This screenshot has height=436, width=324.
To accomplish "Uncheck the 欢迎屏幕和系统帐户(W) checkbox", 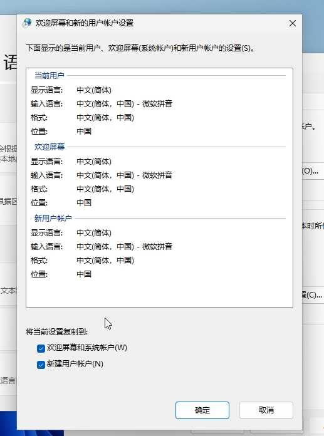I will pos(41,348).
